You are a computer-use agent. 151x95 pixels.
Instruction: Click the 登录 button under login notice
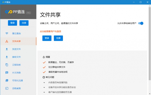[x=47, y=38]
